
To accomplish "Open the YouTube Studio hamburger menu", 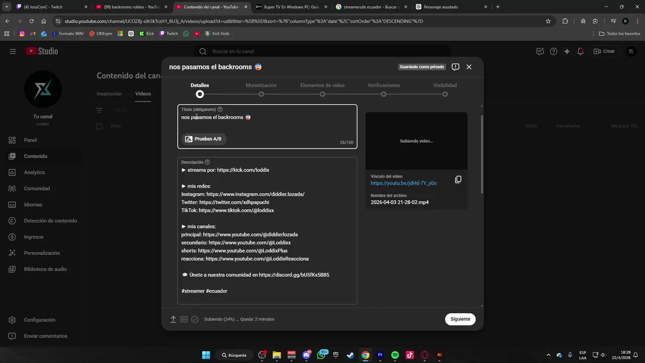I will 13,51.
